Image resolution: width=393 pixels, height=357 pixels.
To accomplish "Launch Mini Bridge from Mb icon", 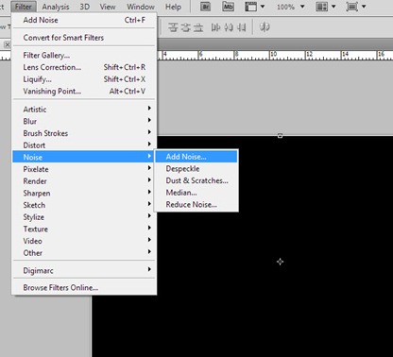I will (x=228, y=7).
